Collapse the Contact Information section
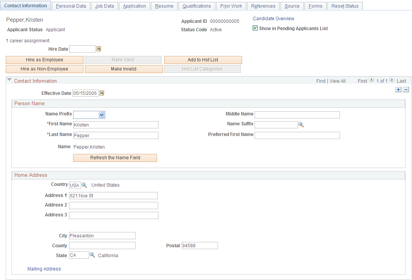This screenshot has height=280, width=412. [10, 80]
